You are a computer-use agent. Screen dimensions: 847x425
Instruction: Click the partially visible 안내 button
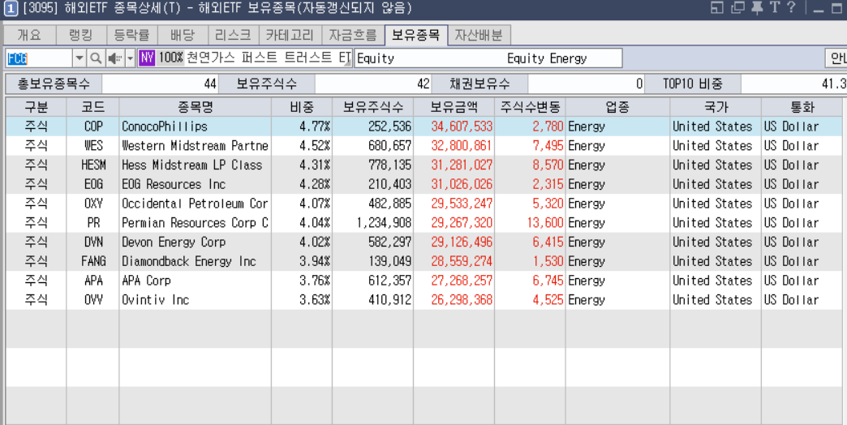click(x=836, y=58)
